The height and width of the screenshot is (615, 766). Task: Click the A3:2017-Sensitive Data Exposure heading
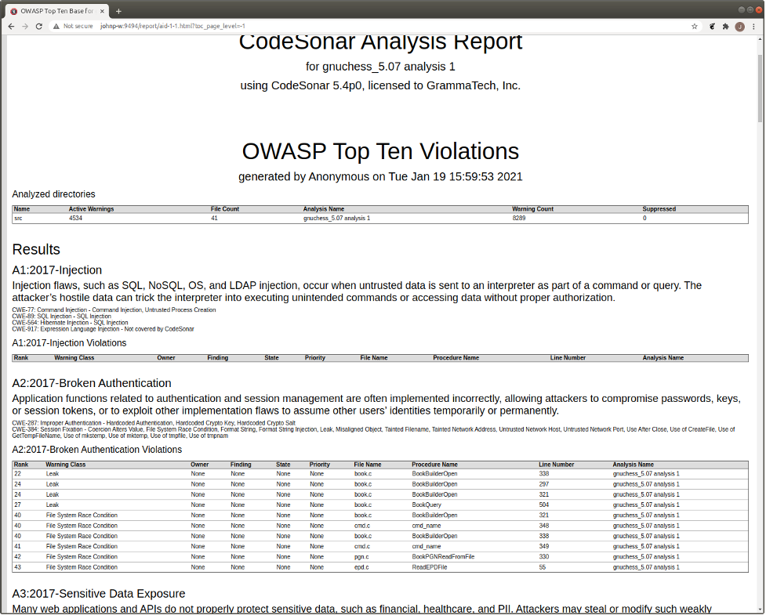[x=99, y=594]
